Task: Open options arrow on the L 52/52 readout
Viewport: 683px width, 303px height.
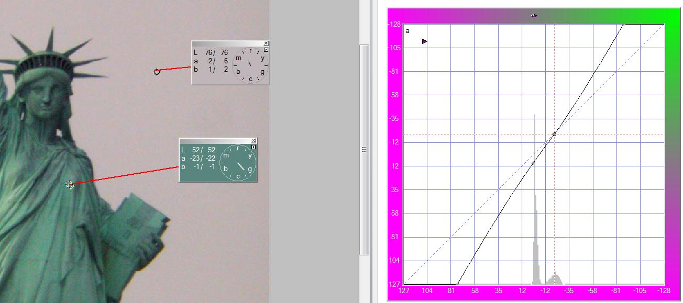Action: point(254,147)
